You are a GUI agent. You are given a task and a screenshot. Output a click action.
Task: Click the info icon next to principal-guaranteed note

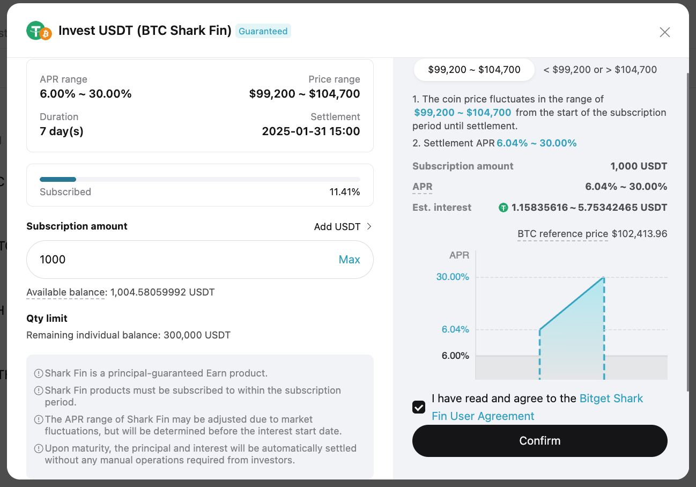coord(39,373)
